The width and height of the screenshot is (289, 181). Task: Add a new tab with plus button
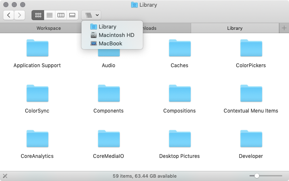pos(284,28)
